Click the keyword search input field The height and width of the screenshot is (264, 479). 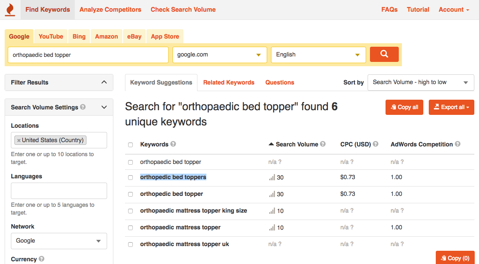pos(88,55)
